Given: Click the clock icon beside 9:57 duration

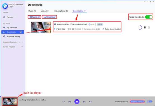Looking at the screenshot, I should (90, 24).
